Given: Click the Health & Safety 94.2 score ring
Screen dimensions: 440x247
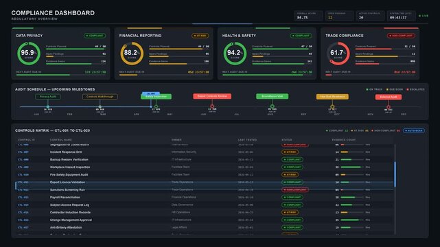Looking at the screenshot, I should click(x=235, y=54).
